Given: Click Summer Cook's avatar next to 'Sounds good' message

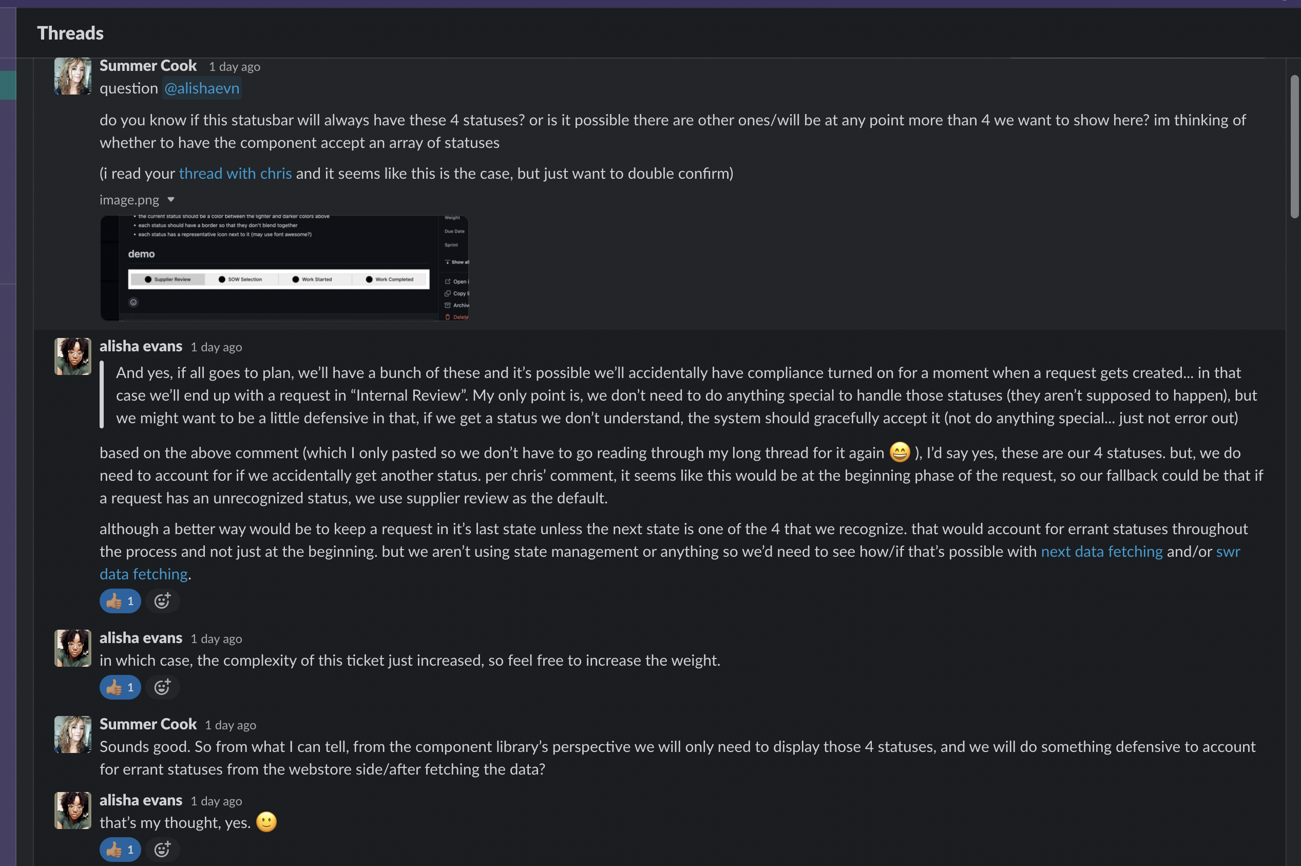Looking at the screenshot, I should [x=72, y=735].
